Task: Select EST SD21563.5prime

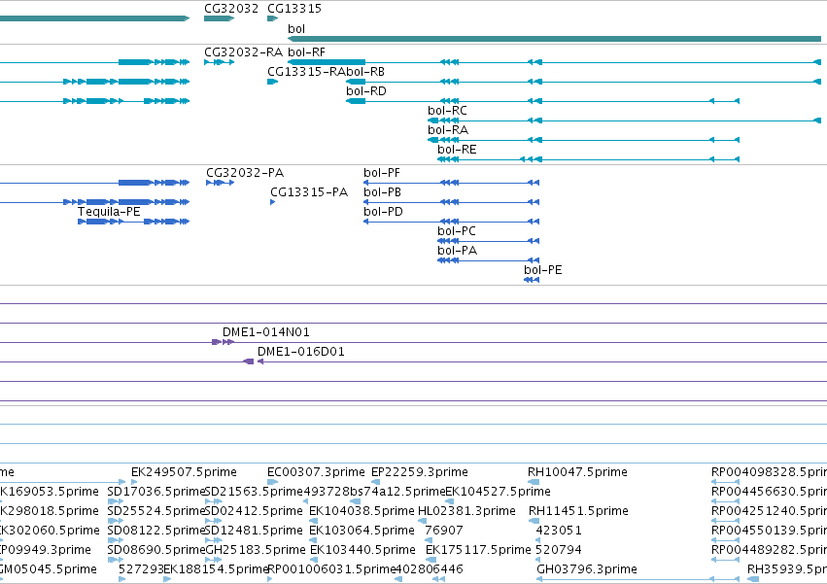Action: click(x=254, y=492)
